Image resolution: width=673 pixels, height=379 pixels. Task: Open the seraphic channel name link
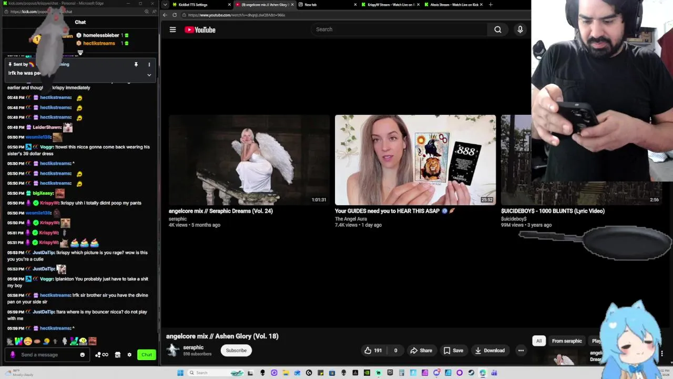click(x=193, y=347)
